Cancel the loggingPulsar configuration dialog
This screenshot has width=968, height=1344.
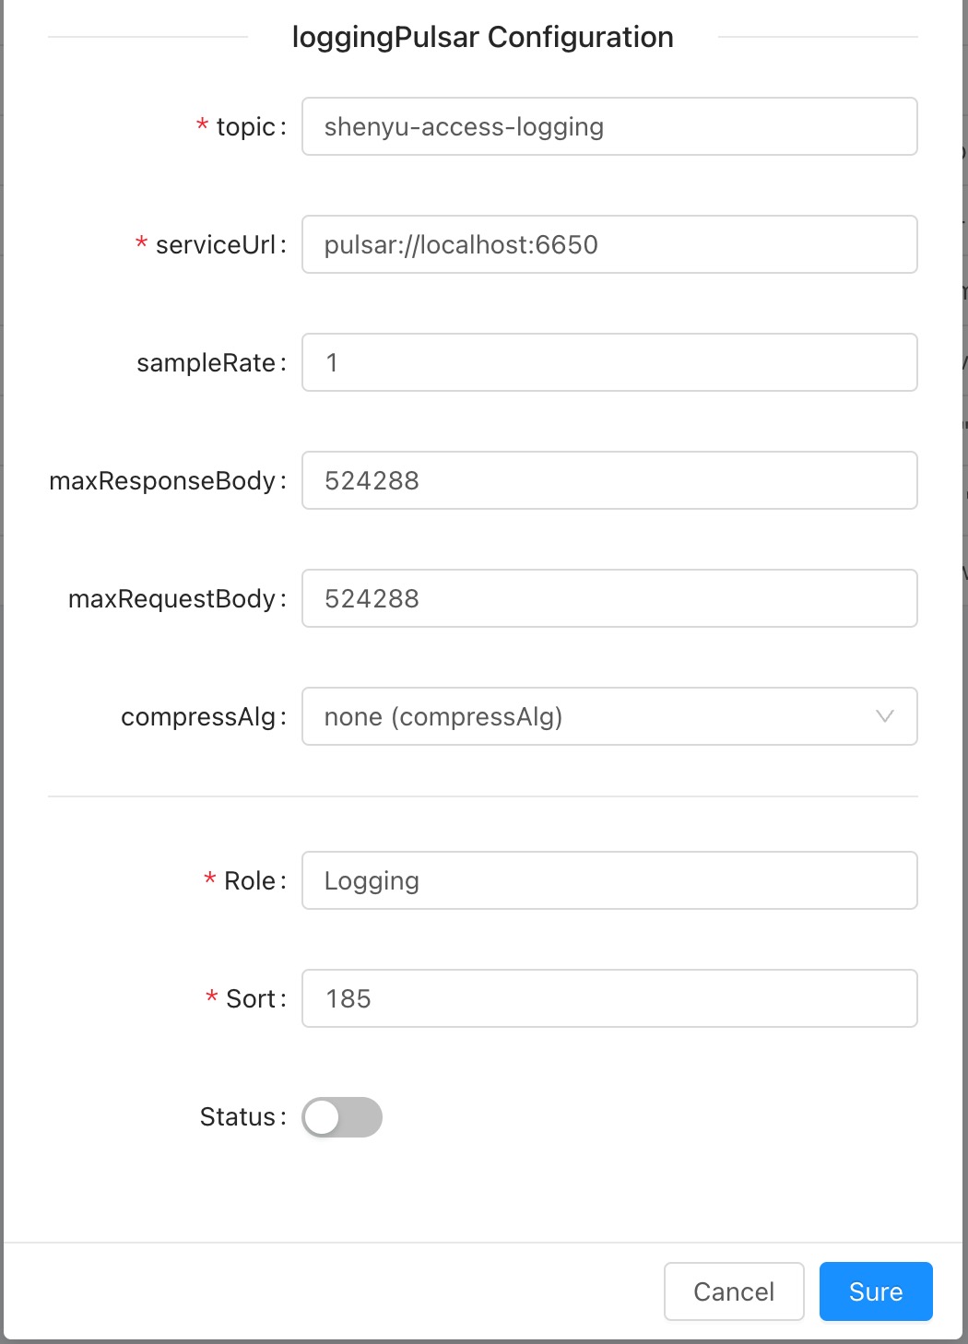(733, 1291)
